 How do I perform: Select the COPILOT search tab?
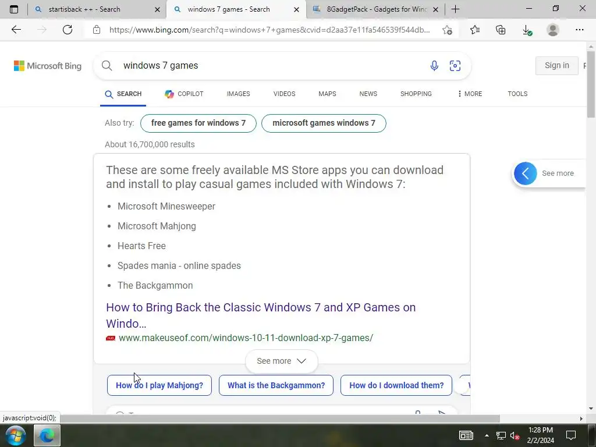click(185, 94)
